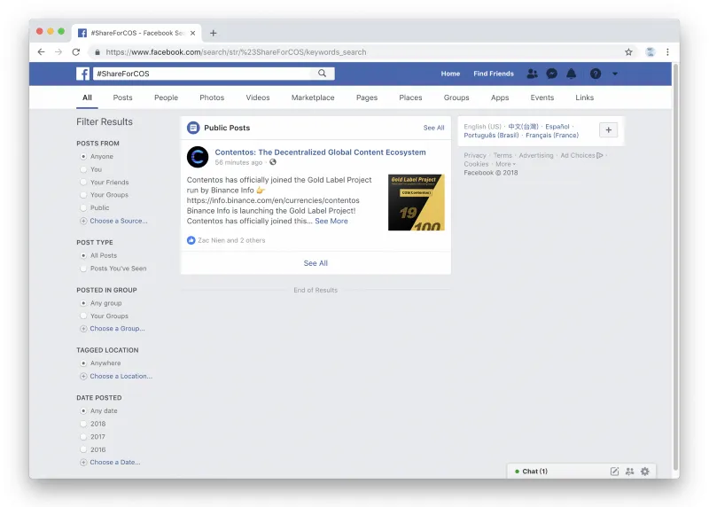Open the Messenger icon in the header
709x507 pixels.
[x=551, y=74]
